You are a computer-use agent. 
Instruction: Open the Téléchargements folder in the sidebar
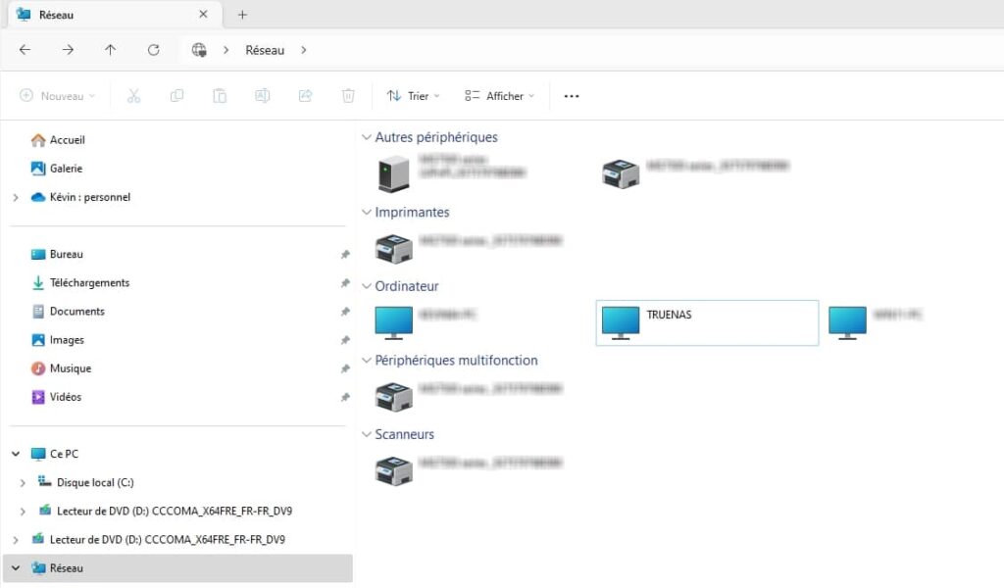click(x=86, y=282)
